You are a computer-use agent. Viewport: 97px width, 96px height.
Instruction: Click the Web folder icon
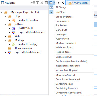[x=9, y=36]
